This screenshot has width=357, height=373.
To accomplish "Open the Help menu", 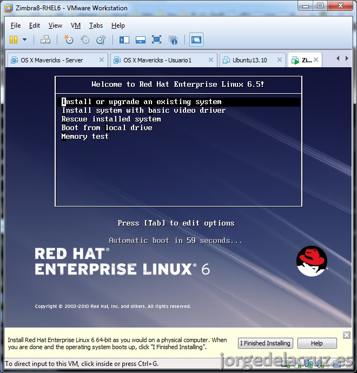I will pos(118,25).
